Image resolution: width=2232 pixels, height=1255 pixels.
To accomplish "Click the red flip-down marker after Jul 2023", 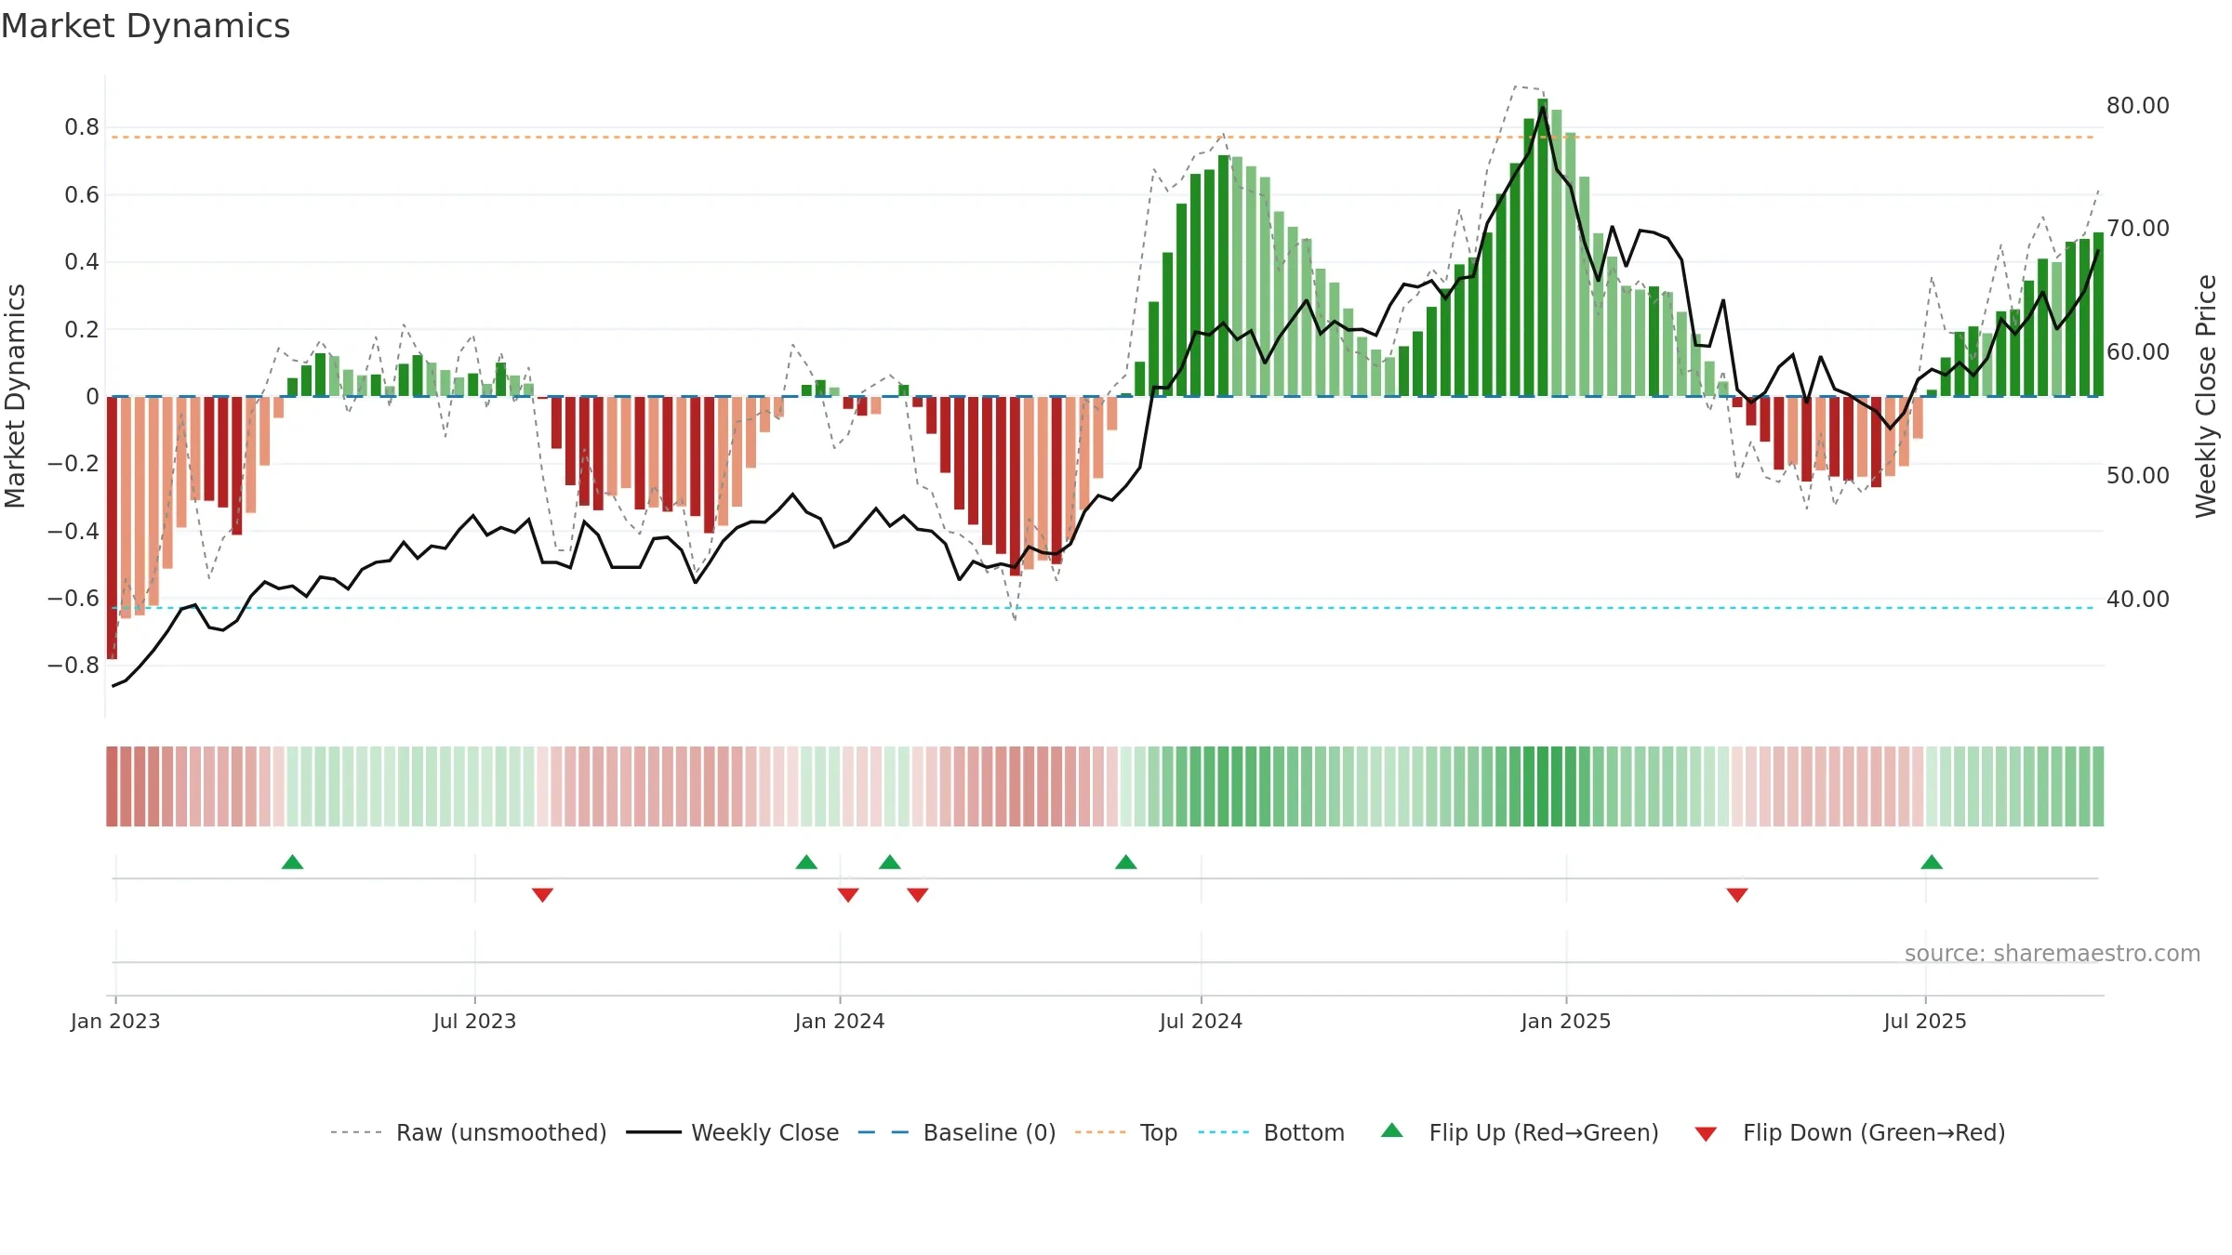I will 543,894.
